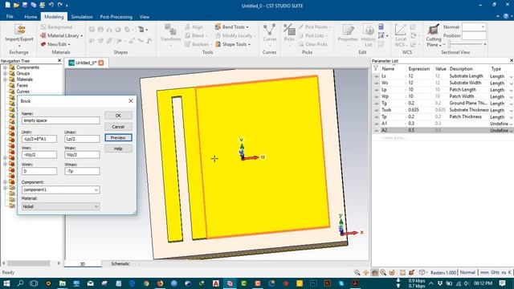This screenshot has width=514, height=289.
Task: Open the Transform tool
Action: tap(170, 35)
